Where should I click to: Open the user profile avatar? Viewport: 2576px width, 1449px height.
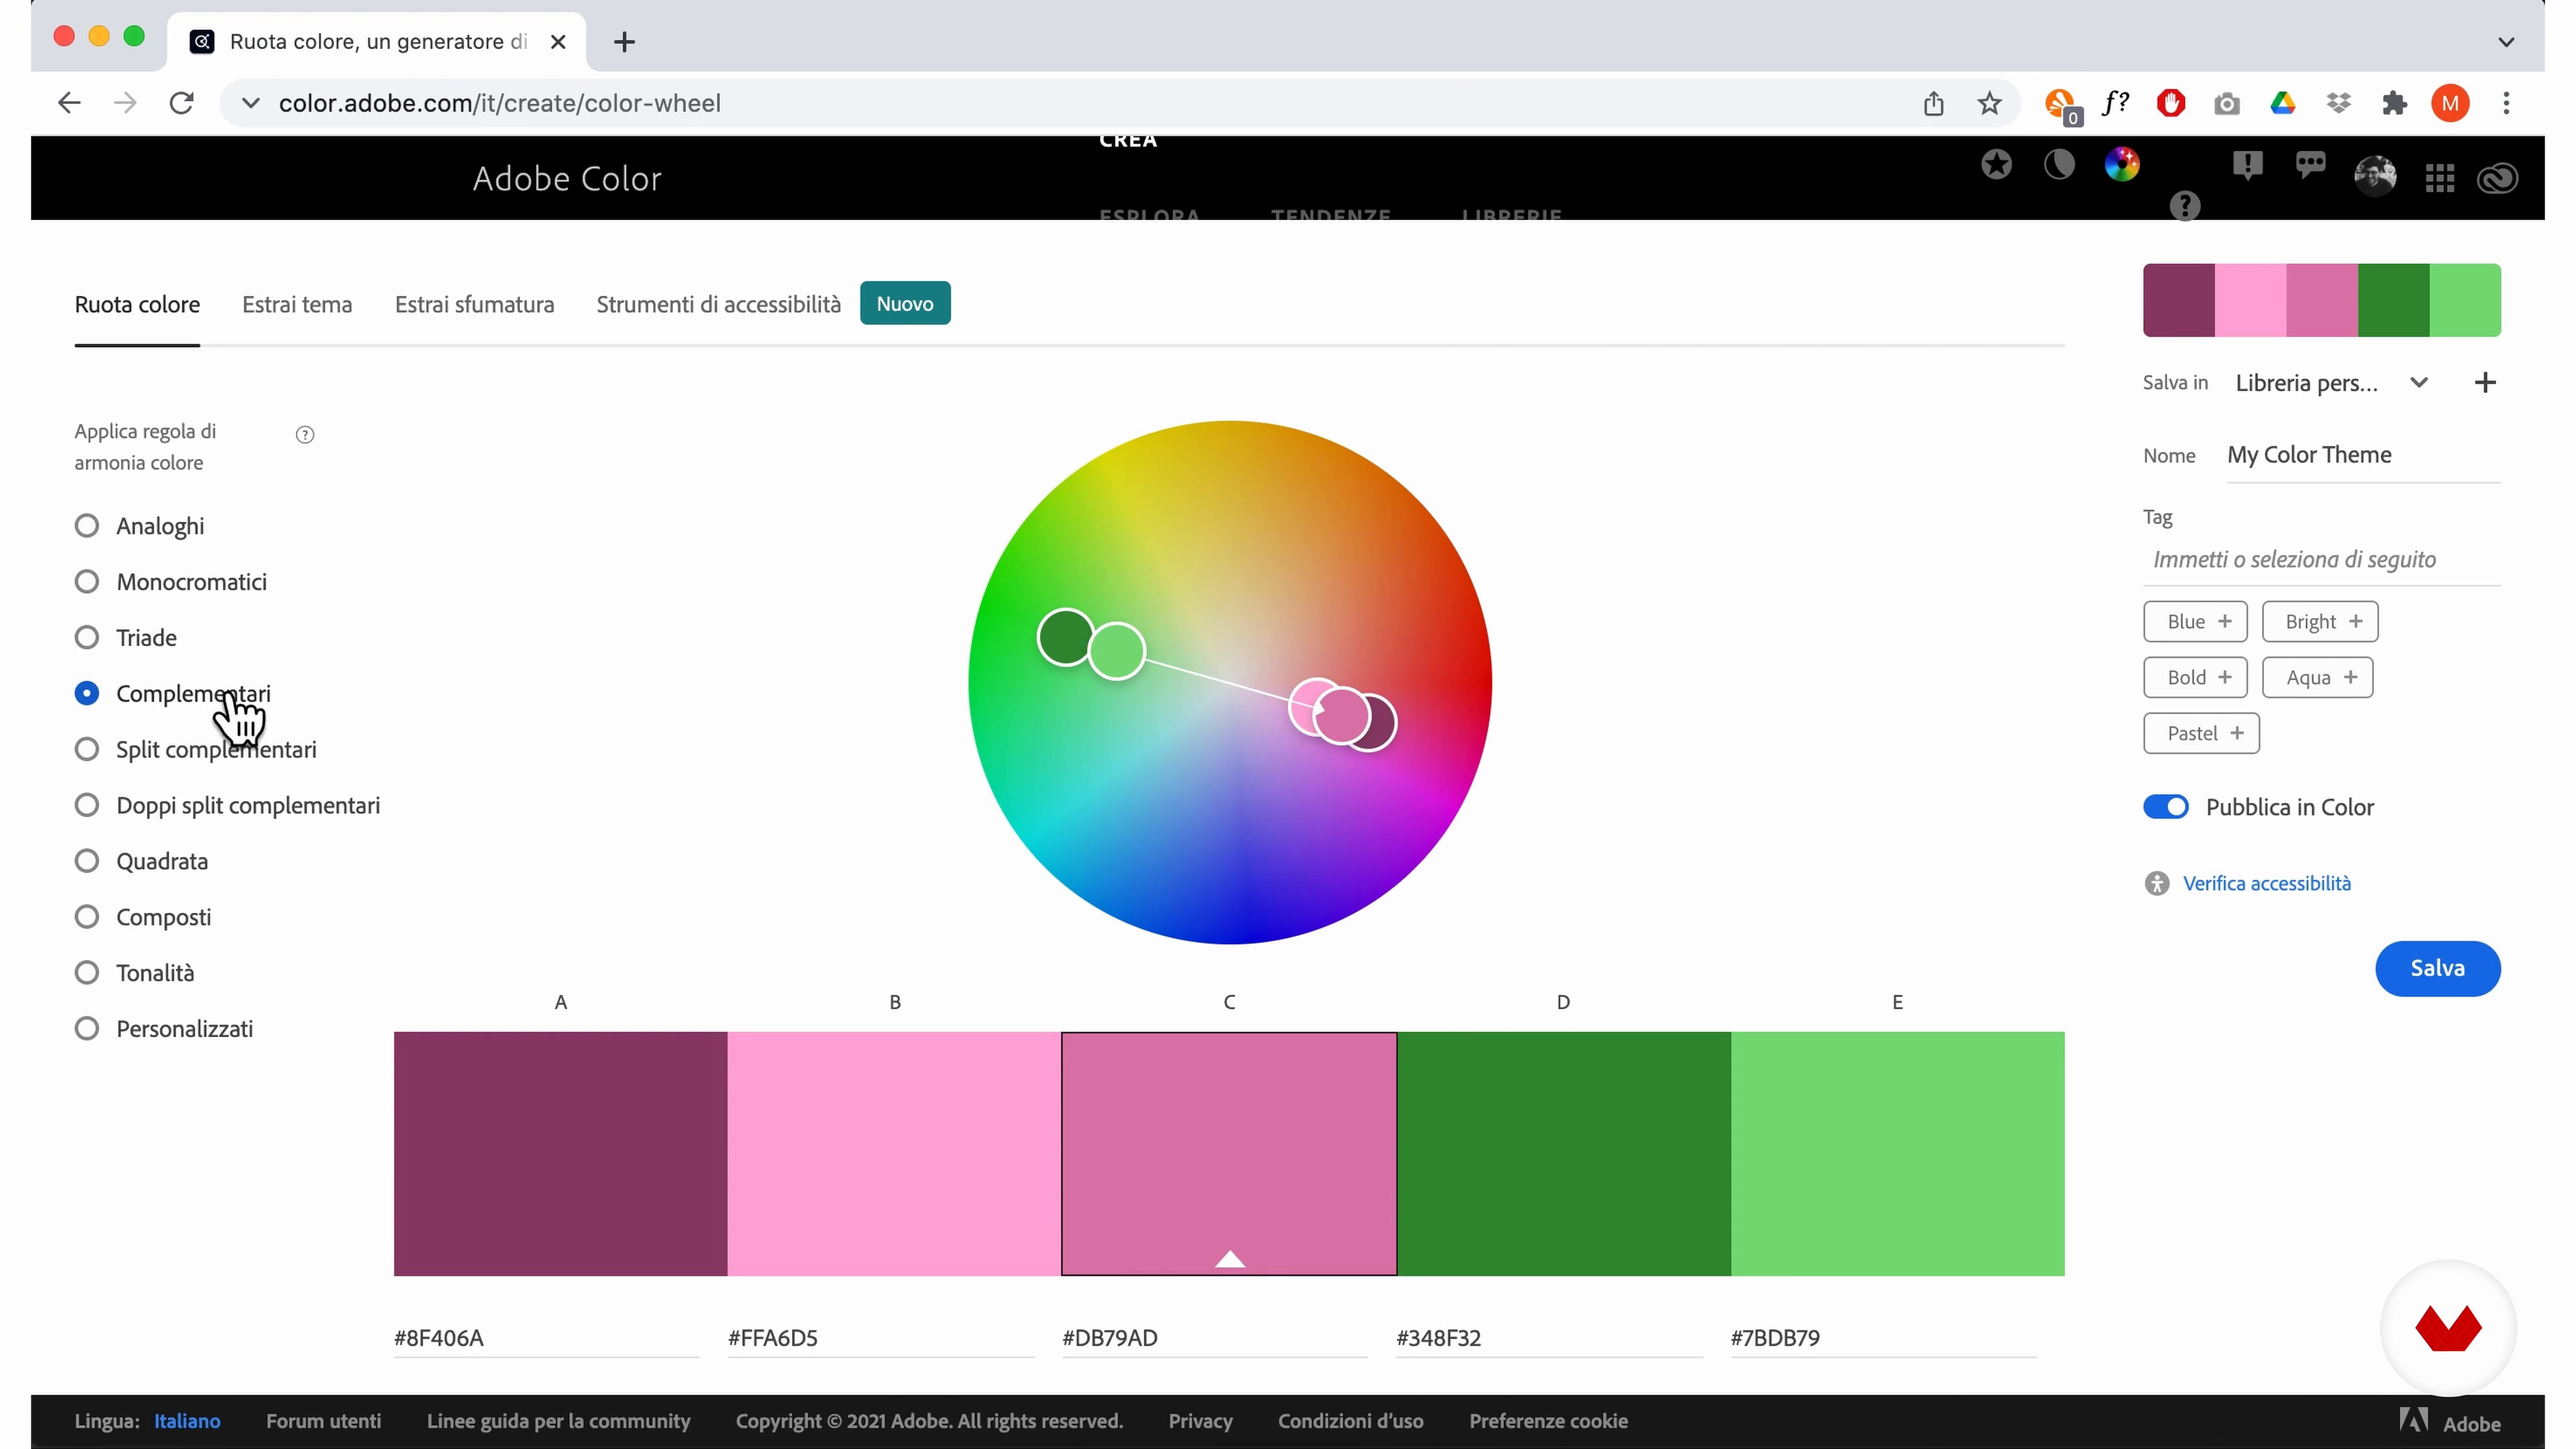point(2375,176)
